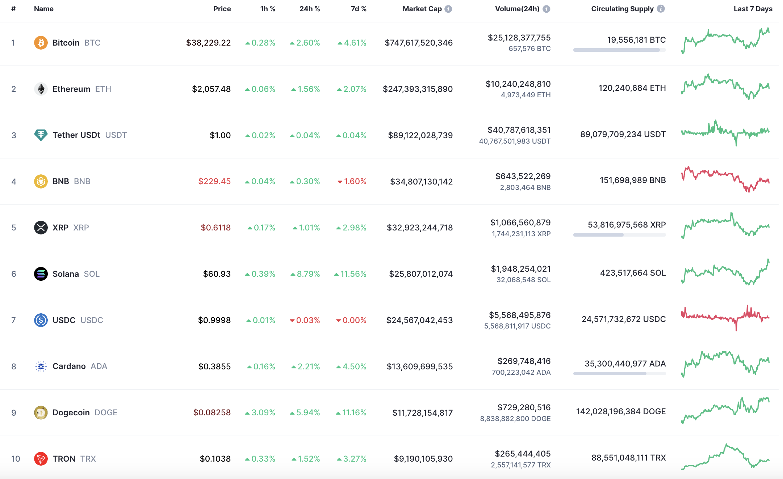Sort by the 7d % column header
783x479 pixels.
[x=358, y=9]
